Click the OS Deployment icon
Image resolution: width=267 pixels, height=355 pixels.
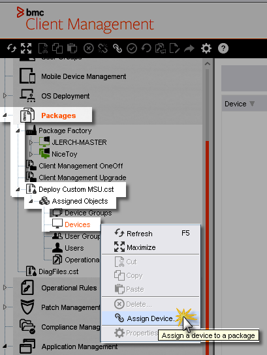coord(27,95)
